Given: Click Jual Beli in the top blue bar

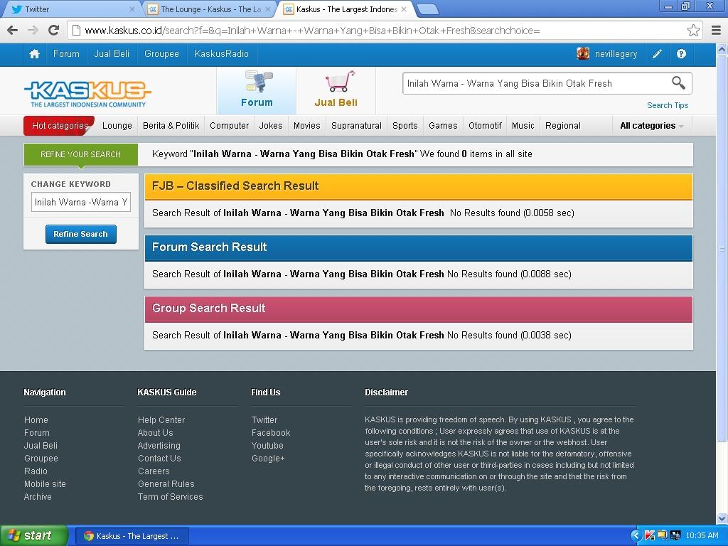Looking at the screenshot, I should 112,54.
